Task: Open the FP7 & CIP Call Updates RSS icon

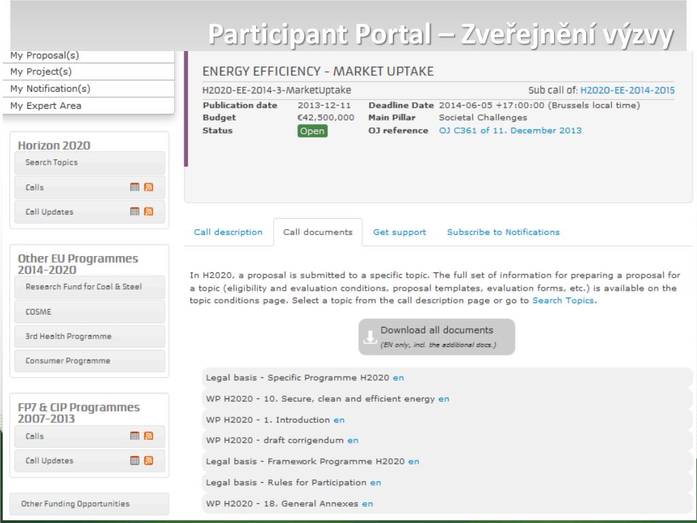Action: pos(149,460)
